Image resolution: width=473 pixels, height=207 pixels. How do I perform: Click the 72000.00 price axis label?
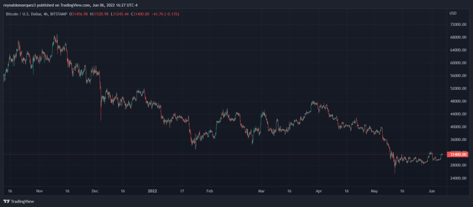pyautogui.click(x=459, y=24)
